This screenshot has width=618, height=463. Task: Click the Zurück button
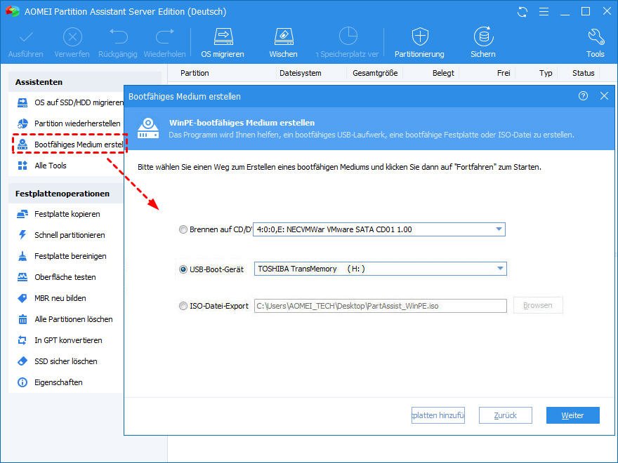[x=505, y=415]
